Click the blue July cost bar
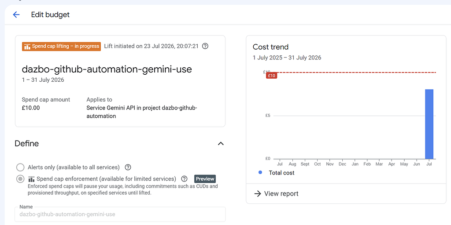The height and width of the screenshot is (225, 451). coord(429,124)
